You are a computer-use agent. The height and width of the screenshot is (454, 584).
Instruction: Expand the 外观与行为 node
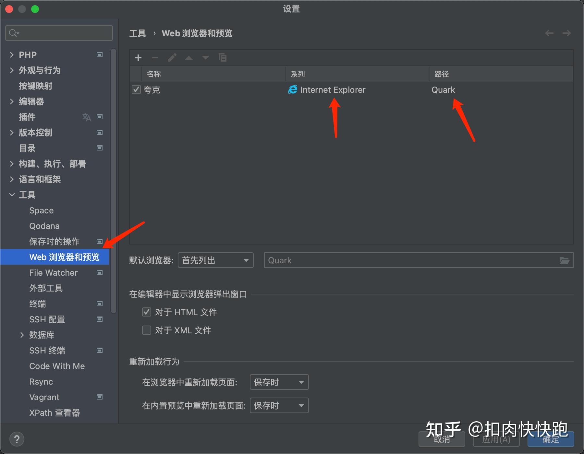pyautogui.click(x=12, y=70)
